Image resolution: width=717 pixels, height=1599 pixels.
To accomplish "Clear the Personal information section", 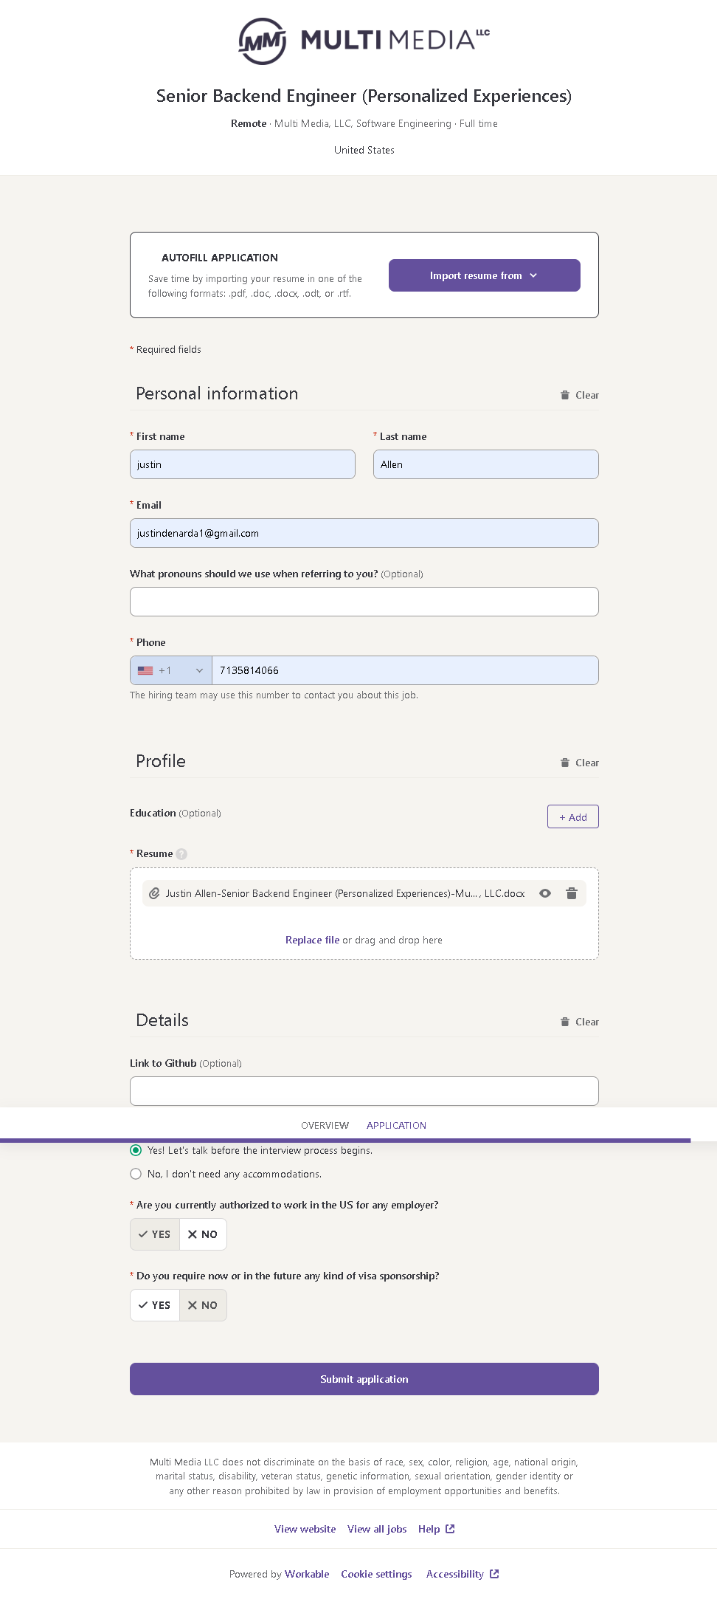I will [580, 395].
